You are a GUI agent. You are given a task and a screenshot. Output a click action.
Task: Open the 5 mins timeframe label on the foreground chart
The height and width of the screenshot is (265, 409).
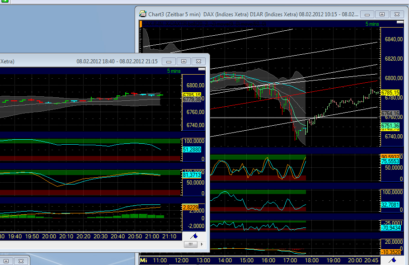point(173,71)
